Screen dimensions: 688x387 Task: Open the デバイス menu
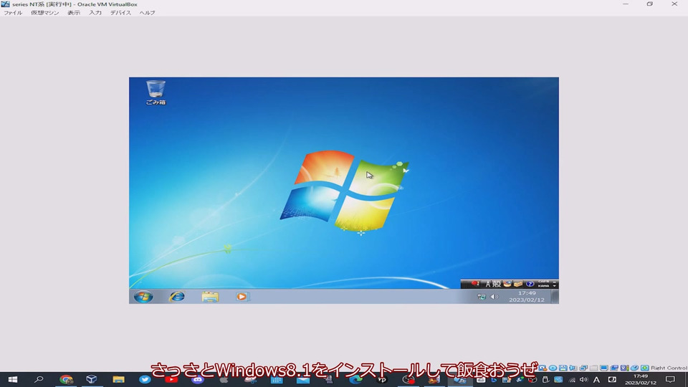coord(120,13)
